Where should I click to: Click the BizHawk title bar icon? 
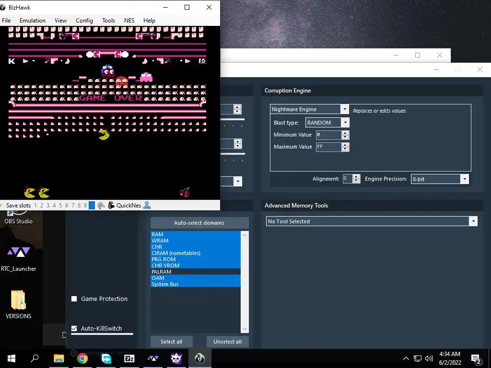pyautogui.click(x=3, y=7)
